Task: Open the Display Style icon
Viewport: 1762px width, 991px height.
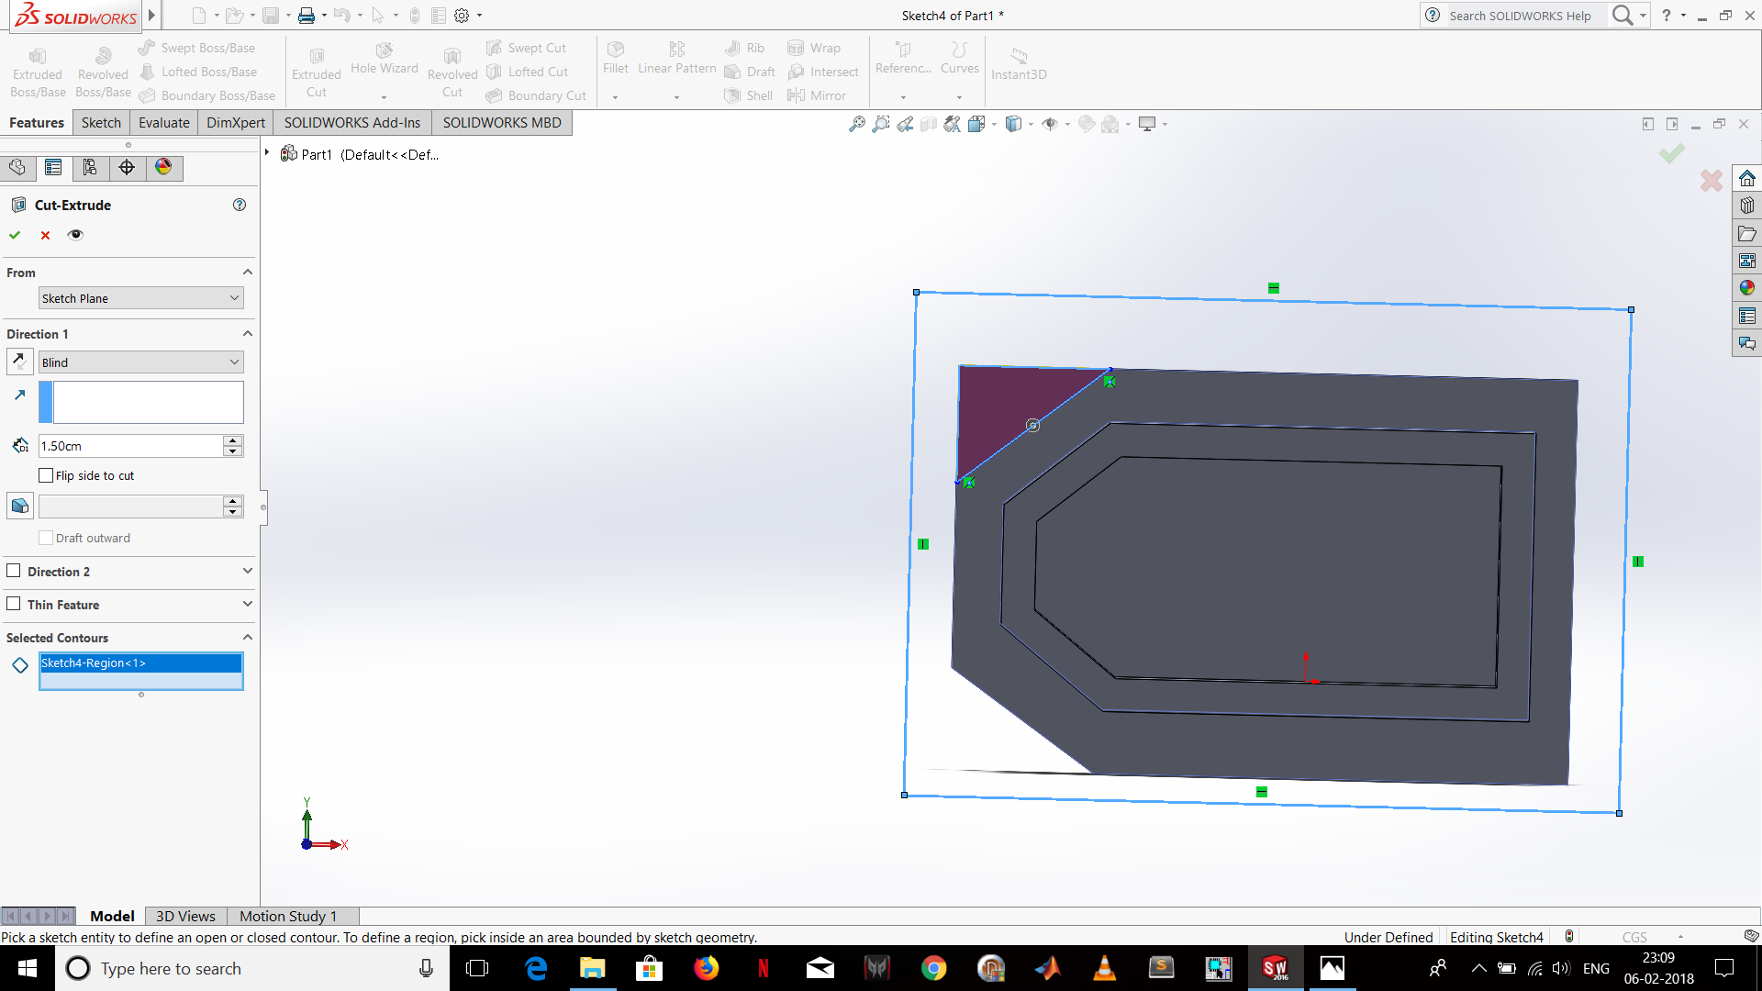Action: pyautogui.click(x=1013, y=124)
